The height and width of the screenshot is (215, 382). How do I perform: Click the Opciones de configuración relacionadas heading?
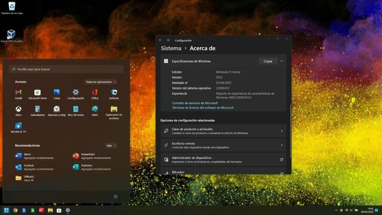[187, 121]
